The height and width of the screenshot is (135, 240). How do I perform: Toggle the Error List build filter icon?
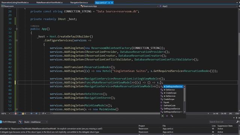[x=20, y=122]
